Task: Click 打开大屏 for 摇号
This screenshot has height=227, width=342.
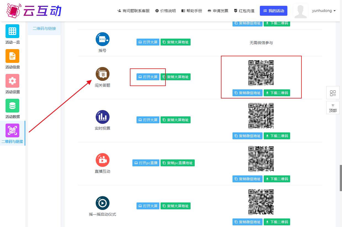Action: (148, 42)
